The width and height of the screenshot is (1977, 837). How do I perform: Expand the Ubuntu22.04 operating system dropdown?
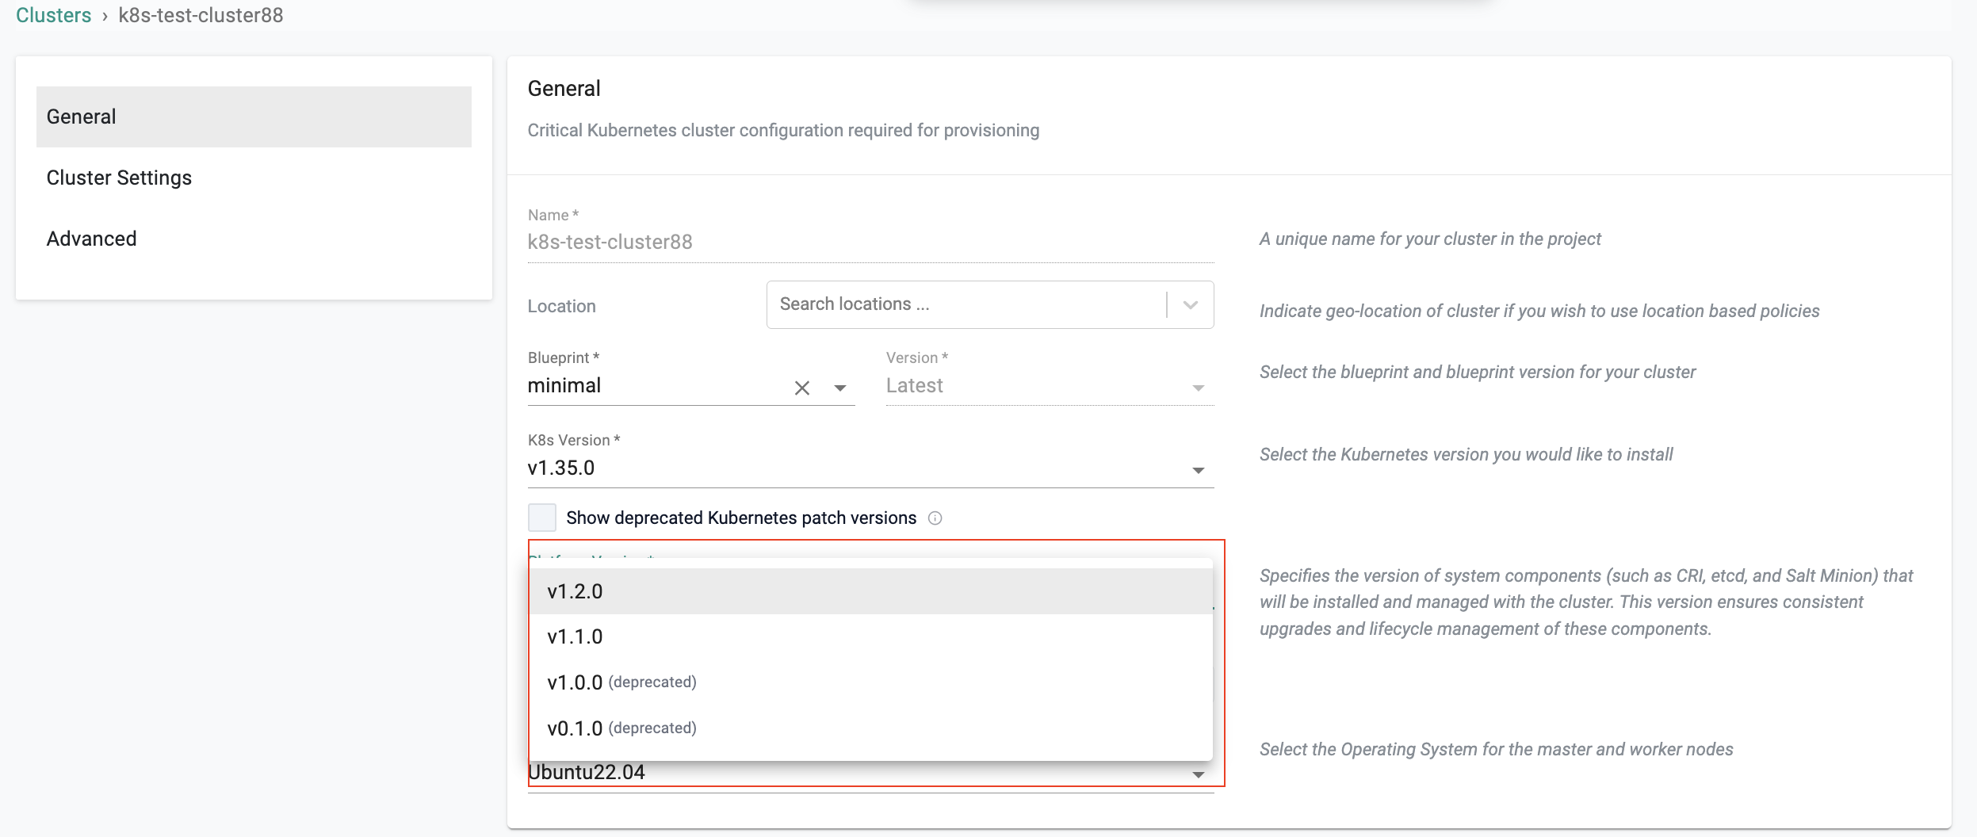click(1198, 774)
